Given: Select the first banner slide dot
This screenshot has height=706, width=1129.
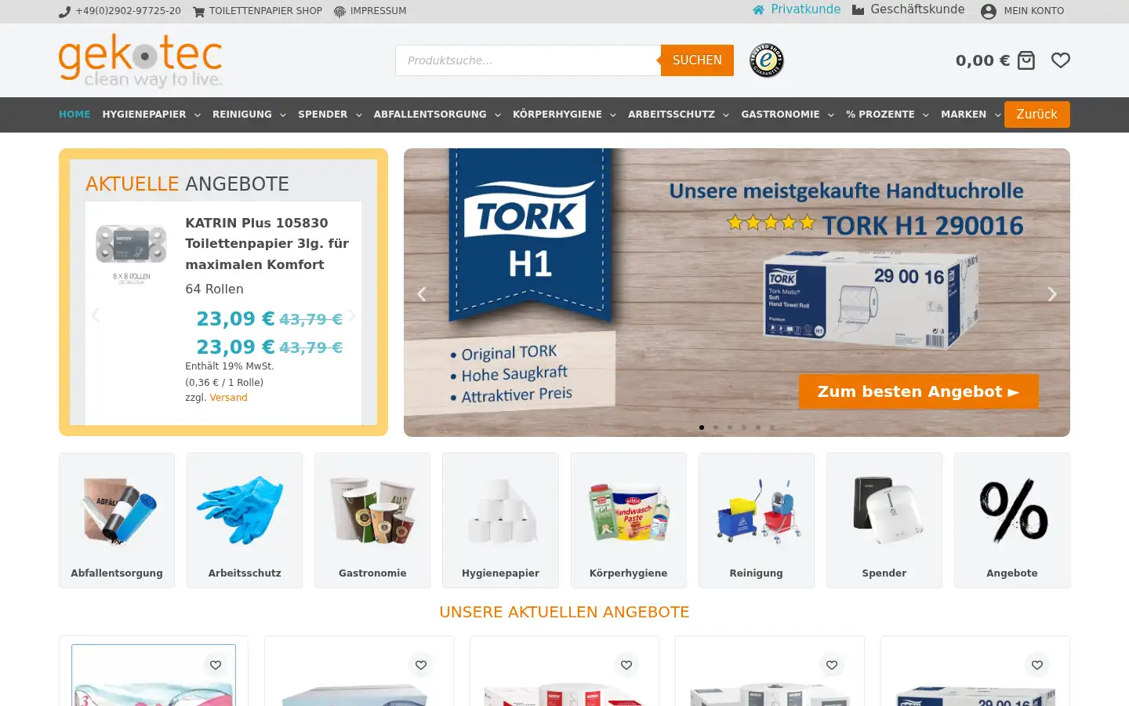Looking at the screenshot, I should coord(702,428).
